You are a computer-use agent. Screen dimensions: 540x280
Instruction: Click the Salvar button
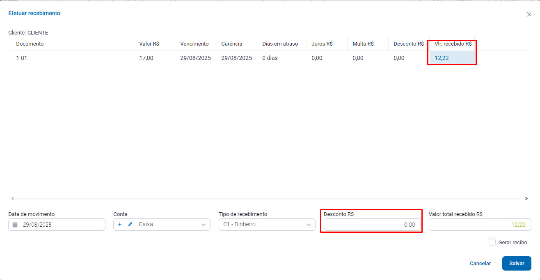click(x=516, y=264)
